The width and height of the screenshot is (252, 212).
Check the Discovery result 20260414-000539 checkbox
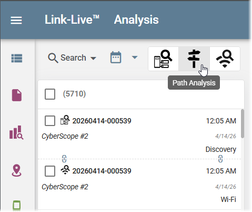50,121
